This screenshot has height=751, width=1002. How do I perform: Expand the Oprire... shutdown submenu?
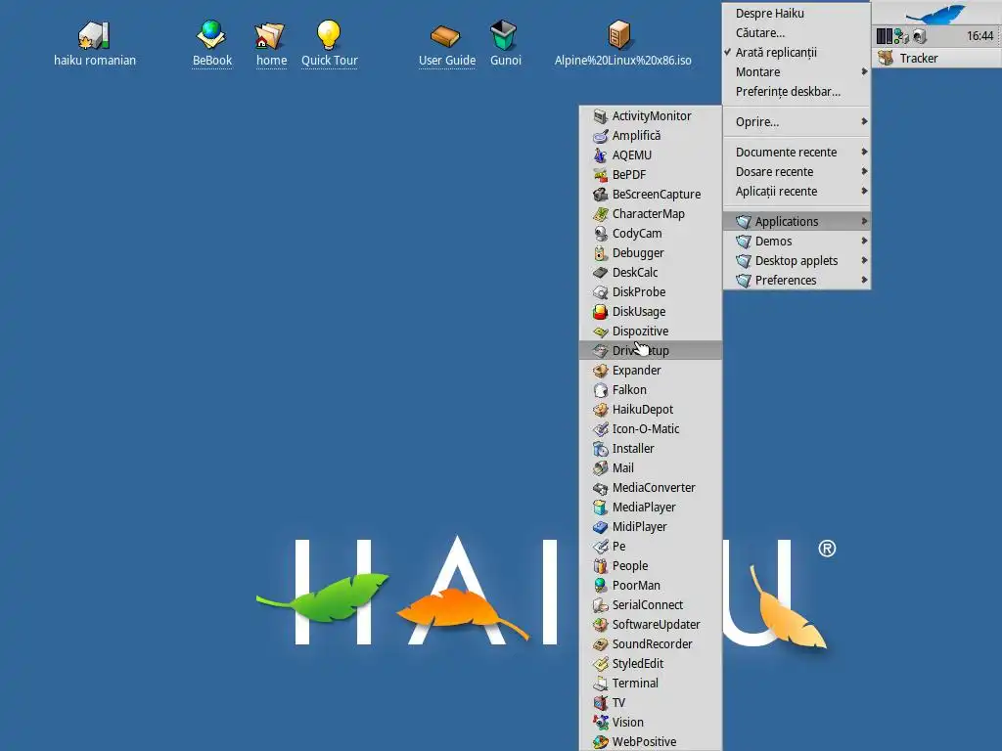797,122
